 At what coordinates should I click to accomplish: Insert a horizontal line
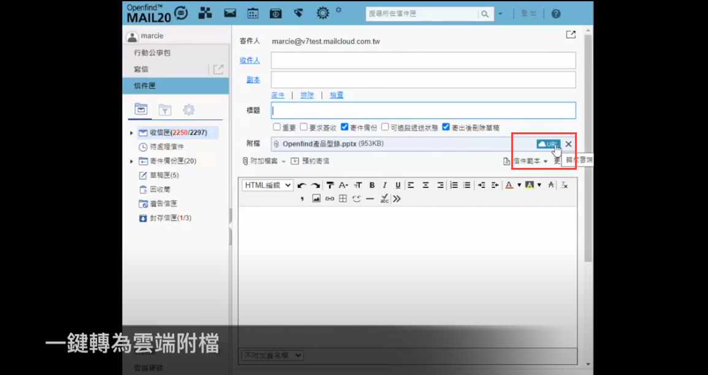click(370, 199)
